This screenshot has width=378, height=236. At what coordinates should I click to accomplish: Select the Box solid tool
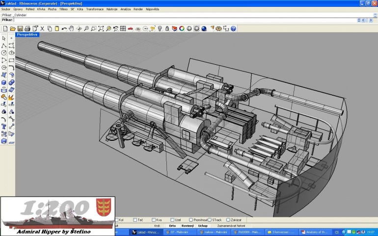(x=4, y=82)
